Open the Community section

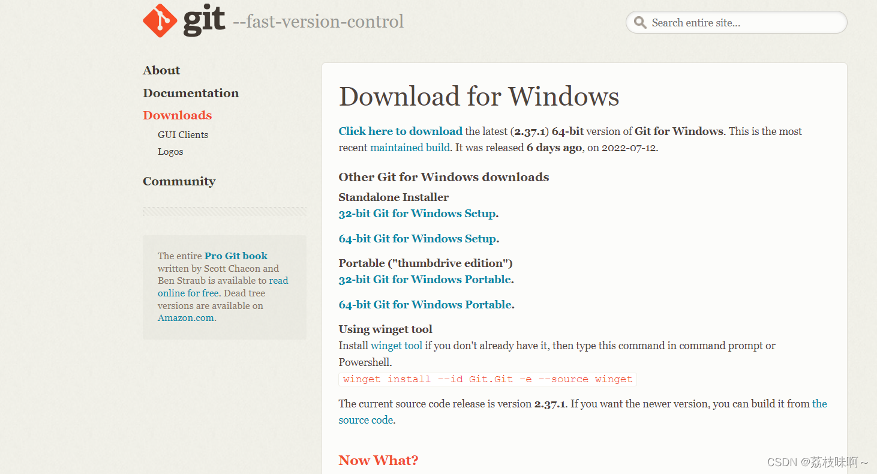click(x=179, y=181)
